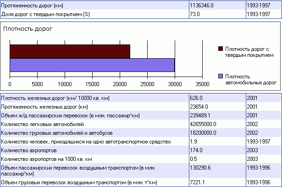Screen dimensions: 282x187
Task: Click the 35000 axis tick label
Action: pos(202,84)
